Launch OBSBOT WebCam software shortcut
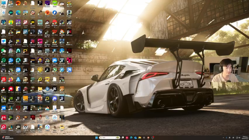This screenshot has width=249, height=140. click(3, 127)
